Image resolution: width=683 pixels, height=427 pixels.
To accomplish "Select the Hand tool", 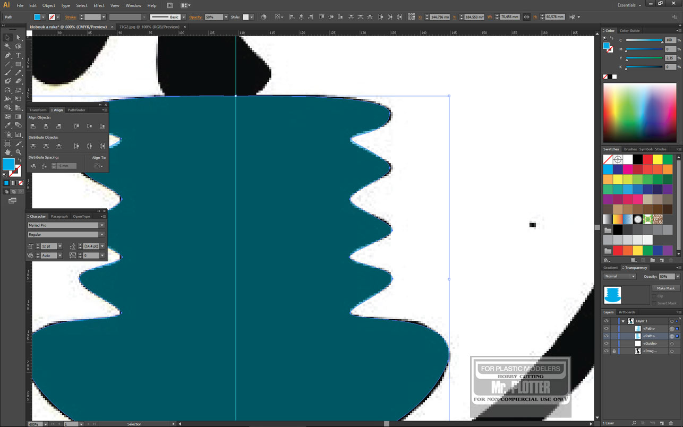I will [7, 152].
